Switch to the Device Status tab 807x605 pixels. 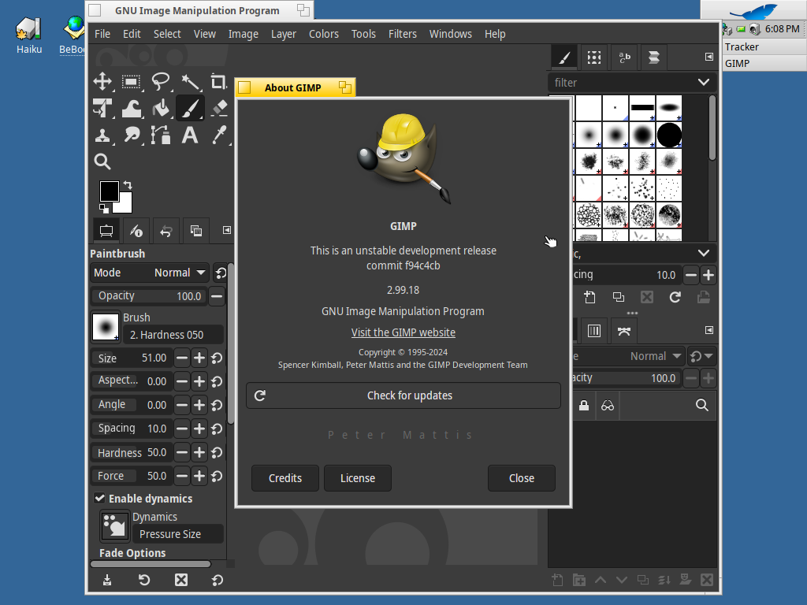point(136,231)
